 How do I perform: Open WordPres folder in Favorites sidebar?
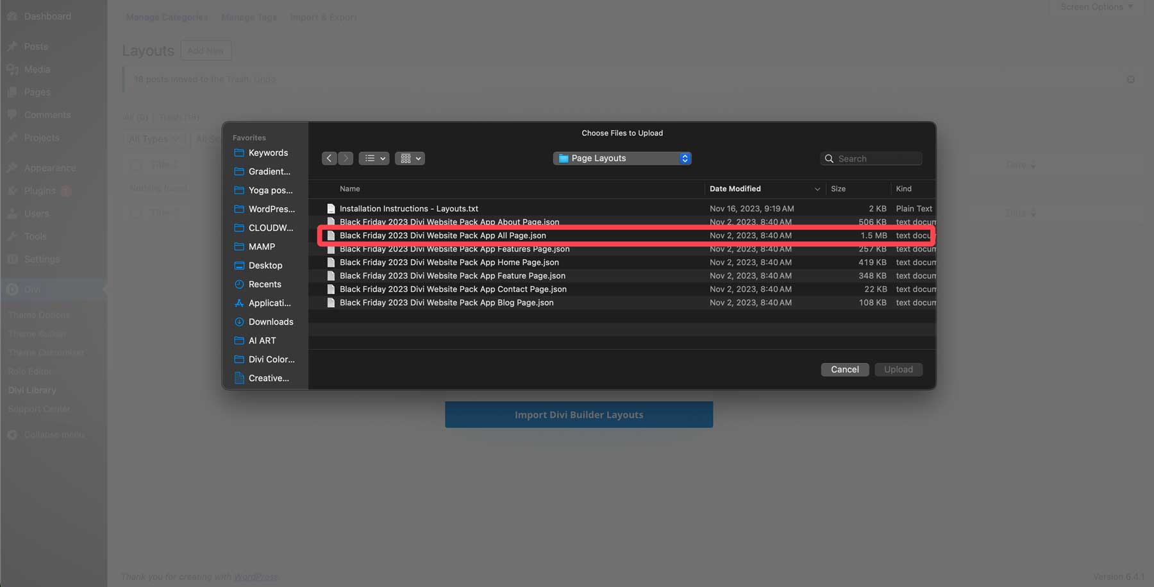265,209
